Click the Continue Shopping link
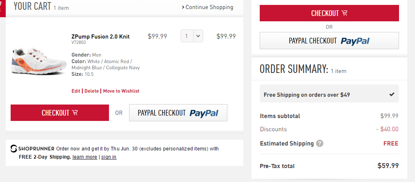The width and height of the screenshot is (415, 182). (209, 7)
